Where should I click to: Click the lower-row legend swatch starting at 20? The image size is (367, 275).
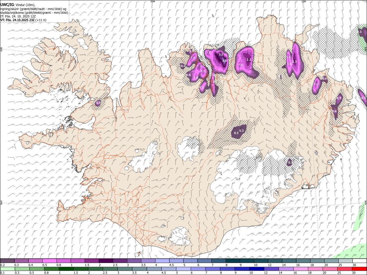click(x=330, y=269)
